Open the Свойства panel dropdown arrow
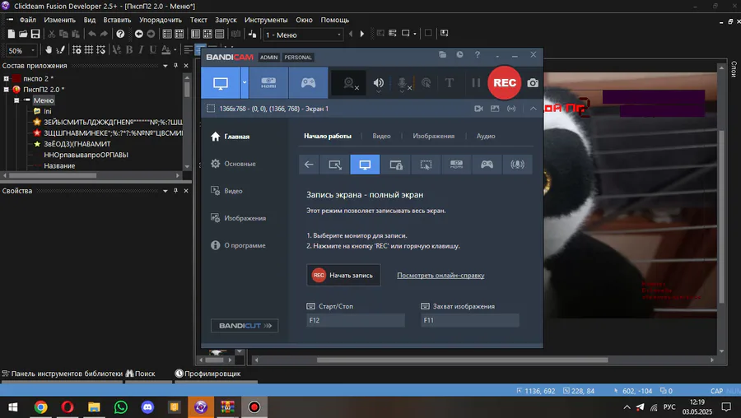Image resolution: width=741 pixels, height=418 pixels. coord(165,191)
